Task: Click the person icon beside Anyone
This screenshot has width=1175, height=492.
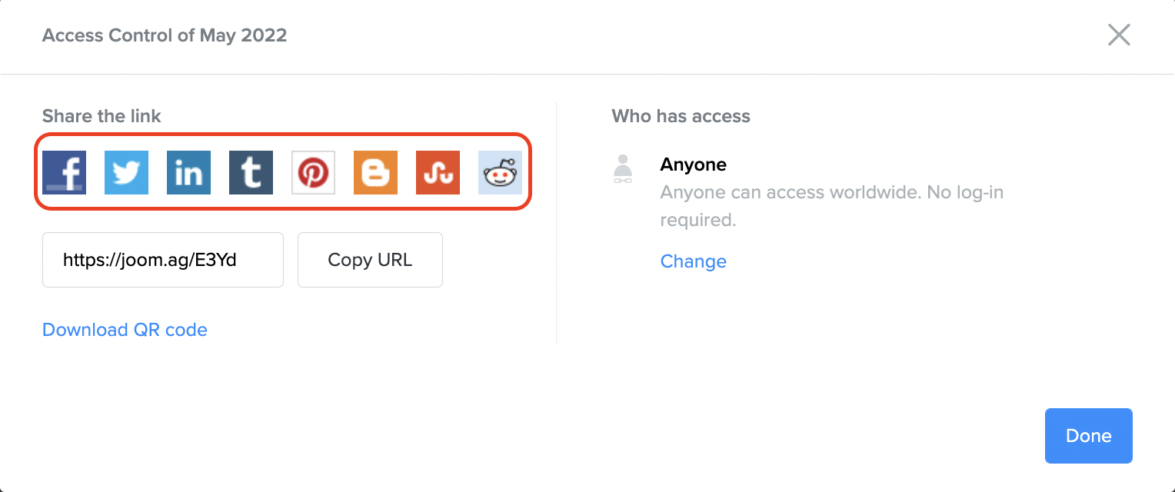Action: 623,169
